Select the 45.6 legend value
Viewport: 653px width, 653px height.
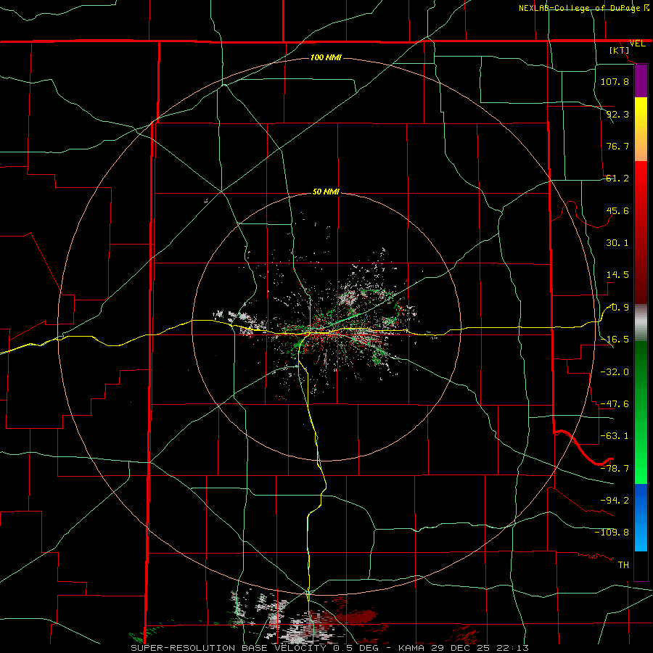pos(617,210)
